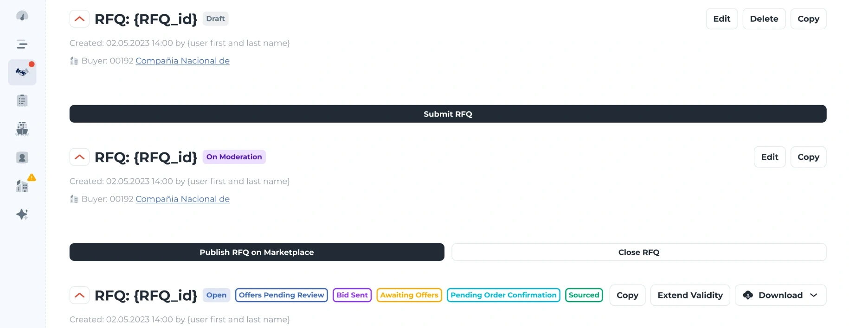Click the Awaiting Offers badge

point(409,295)
